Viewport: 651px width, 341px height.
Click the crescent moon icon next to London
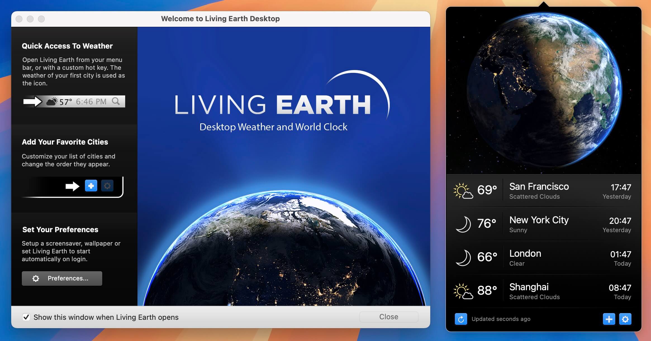[464, 257]
